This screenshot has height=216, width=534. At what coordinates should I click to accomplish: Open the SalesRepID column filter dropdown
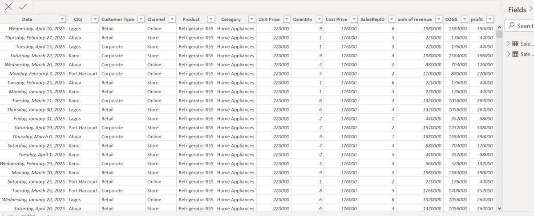click(x=391, y=19)
